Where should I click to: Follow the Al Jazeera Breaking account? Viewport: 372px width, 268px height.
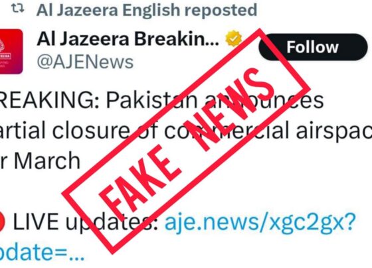[x=313, y=47]
